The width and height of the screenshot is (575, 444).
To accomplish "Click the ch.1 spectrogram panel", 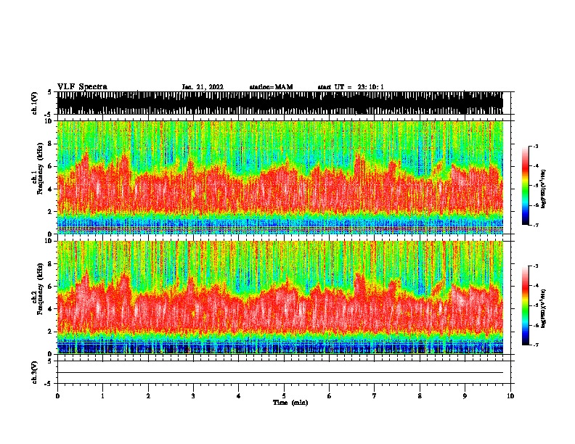I will coord(280,177).
